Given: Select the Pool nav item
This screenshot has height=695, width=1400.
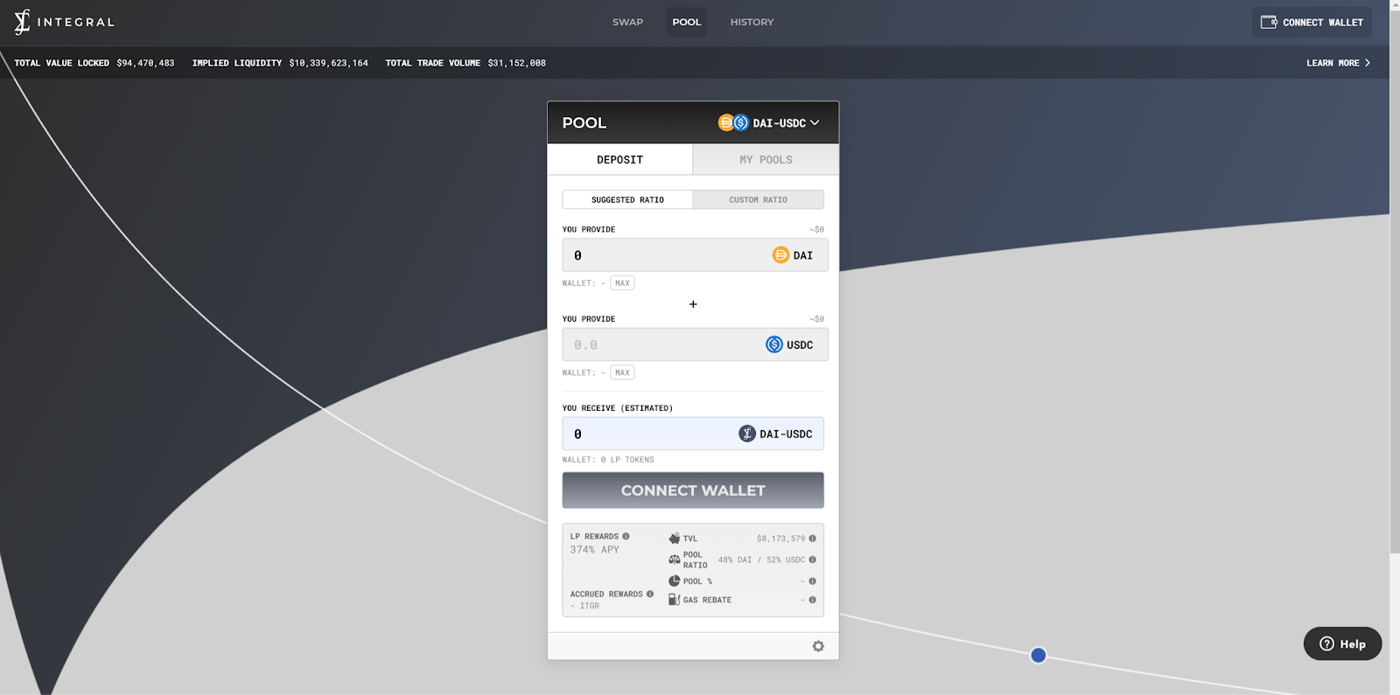Looking at the screenshot, I should pos(687,22).
